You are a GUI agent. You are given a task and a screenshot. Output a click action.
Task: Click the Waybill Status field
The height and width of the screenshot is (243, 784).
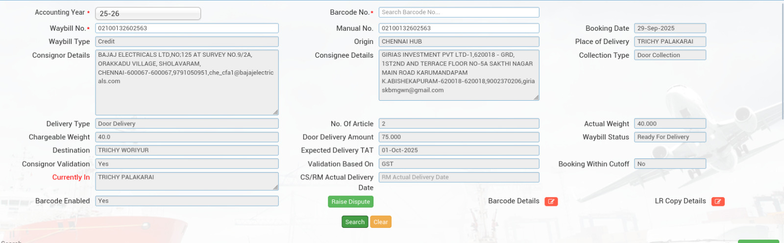click(670, 137)
